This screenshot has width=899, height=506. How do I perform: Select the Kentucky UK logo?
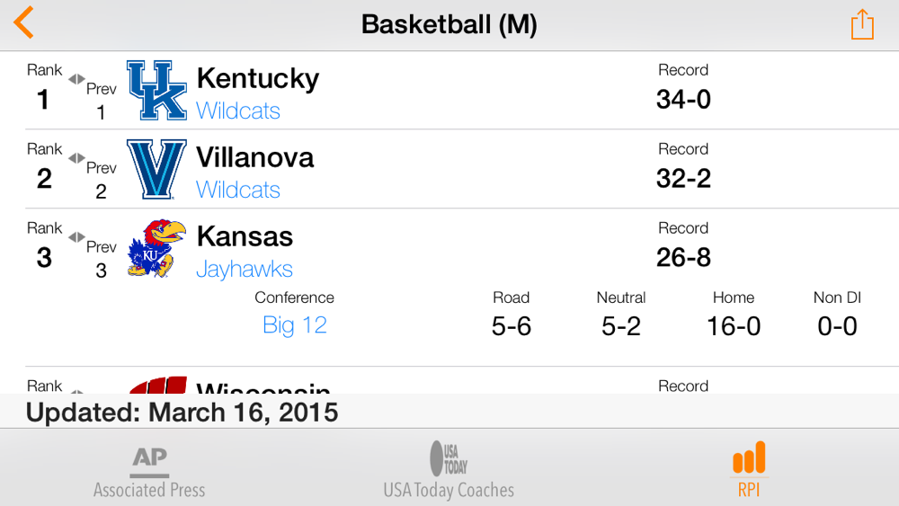pos(156,90)
